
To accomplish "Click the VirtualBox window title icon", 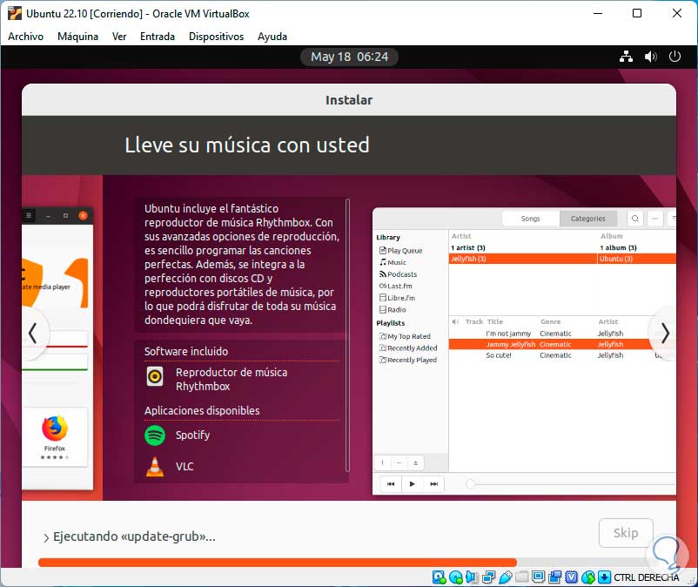I will 14,13.
